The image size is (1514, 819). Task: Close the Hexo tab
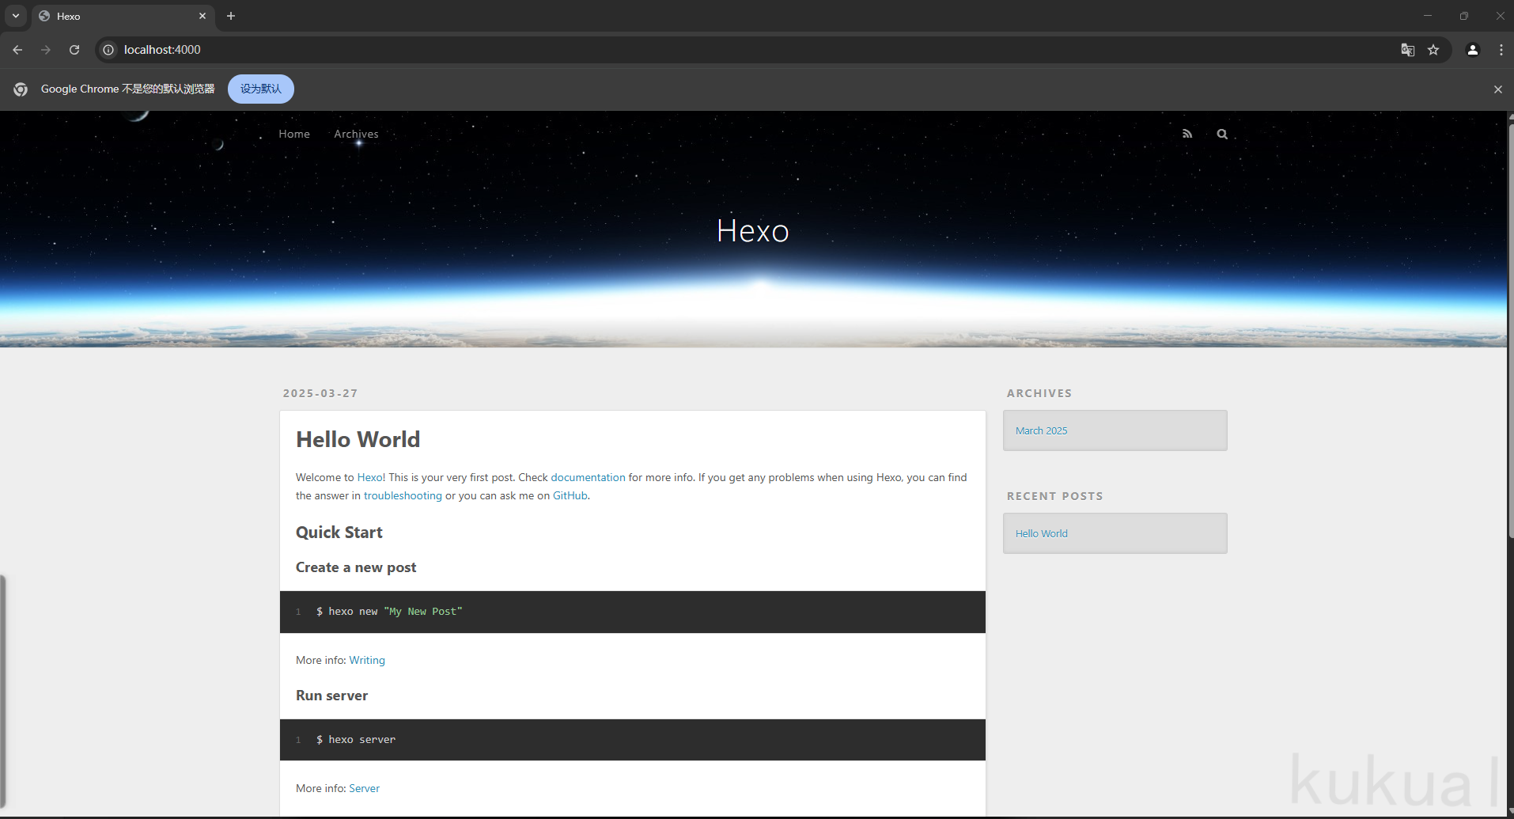(x=202, y=16)
